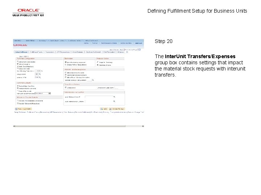This screenshot has height=195, width=261.
Task: Open lookup for Auto Release Process ID
Action: click(114, 97)
